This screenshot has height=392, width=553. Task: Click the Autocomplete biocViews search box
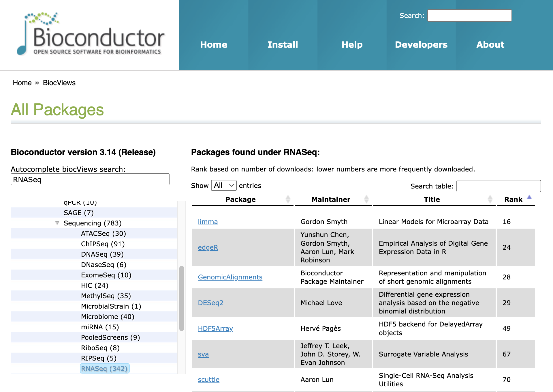[x=90, y=180]
